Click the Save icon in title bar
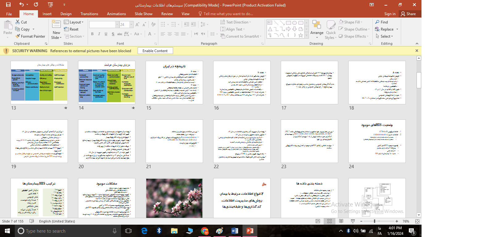Image resolution: width=494 pixels, height=237 pixels. pos(8,5)
